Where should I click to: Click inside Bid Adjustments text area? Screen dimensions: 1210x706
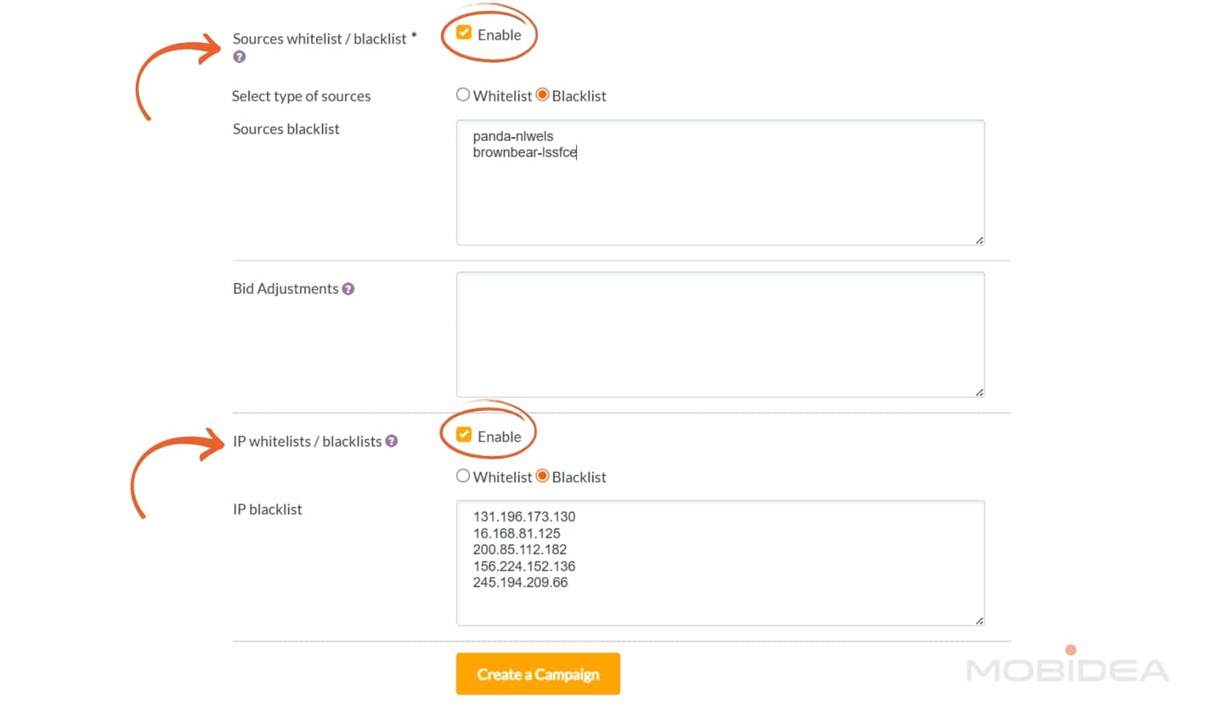coord(720,334)
